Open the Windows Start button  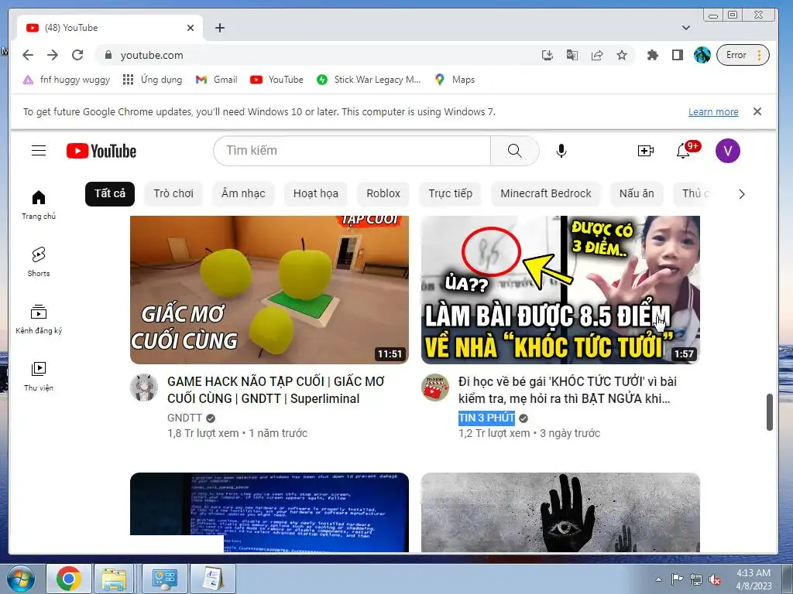20,579
